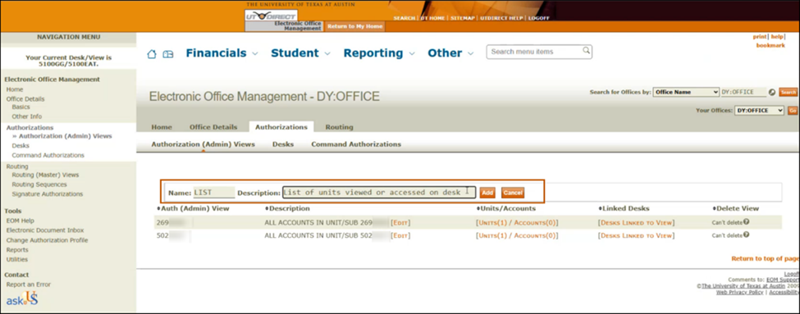Click the print link
Image resolution: width=800 pixels, height=314 pixels.
pyautogui.click(x=760, y=37)
